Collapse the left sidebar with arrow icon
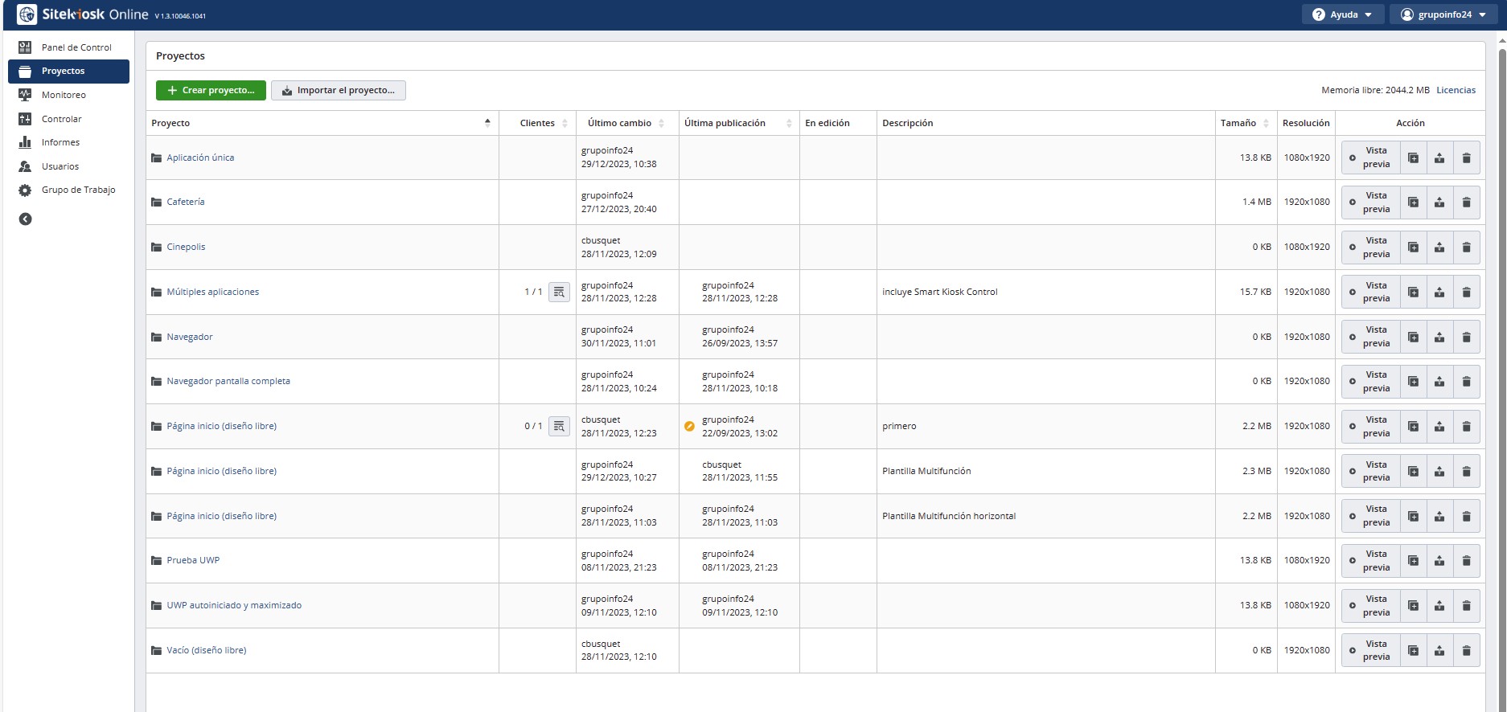Screen dimensions: 1507x712 click(26, 219)
